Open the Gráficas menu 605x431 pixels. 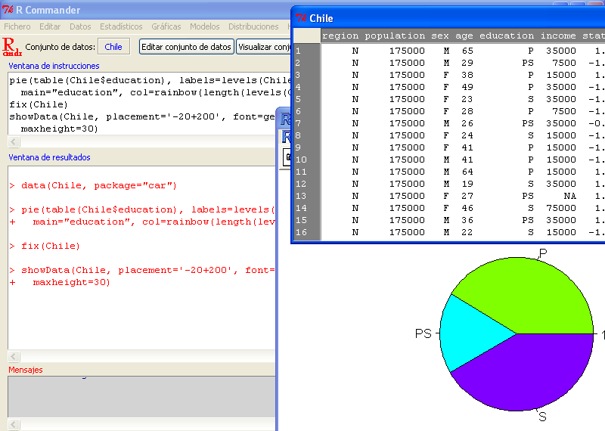(166, 26)
